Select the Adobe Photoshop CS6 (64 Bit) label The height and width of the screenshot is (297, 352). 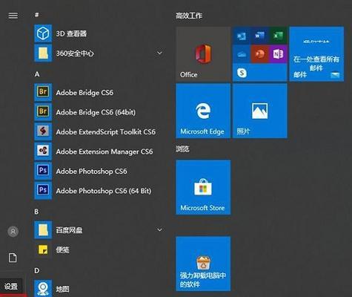coord(104,191)
